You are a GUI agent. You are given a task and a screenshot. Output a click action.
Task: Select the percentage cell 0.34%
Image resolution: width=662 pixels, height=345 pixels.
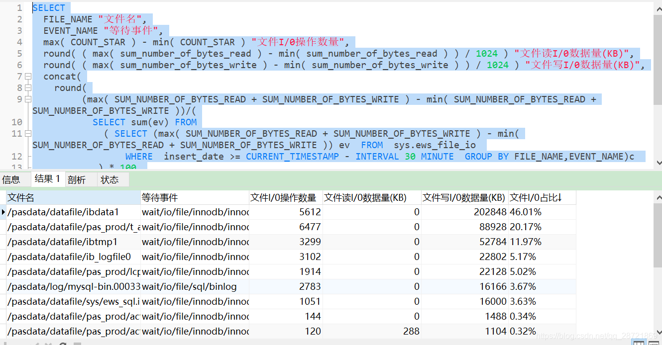point(542,317)
